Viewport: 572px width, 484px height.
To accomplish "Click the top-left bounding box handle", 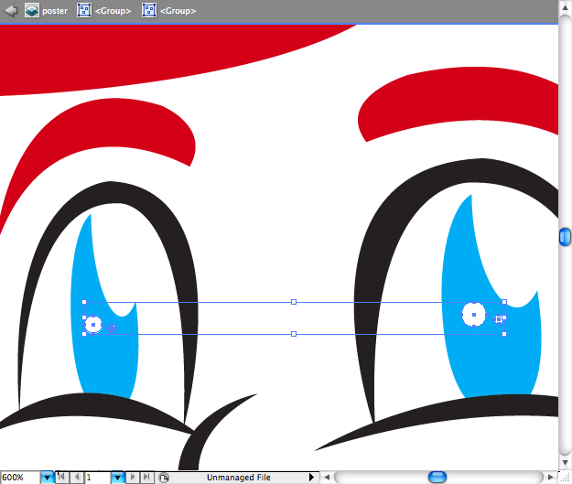I will [x=84, y=302].
